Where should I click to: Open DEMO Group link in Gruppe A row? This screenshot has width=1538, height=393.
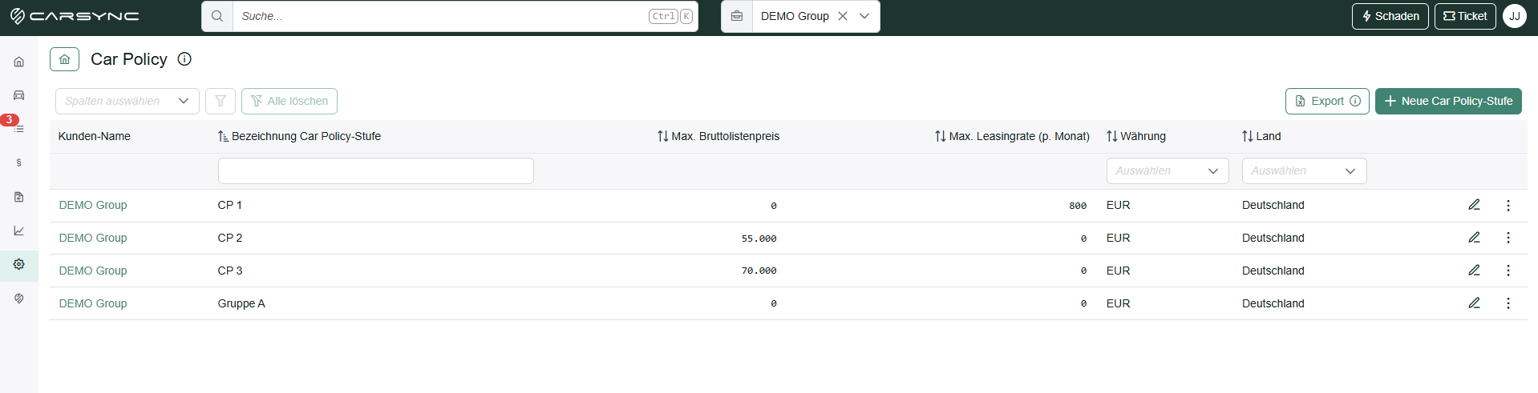click(93, 303)
